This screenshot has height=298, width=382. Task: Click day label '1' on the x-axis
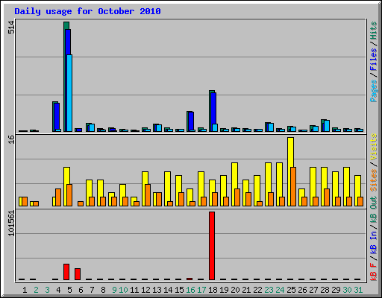[25, 290]
